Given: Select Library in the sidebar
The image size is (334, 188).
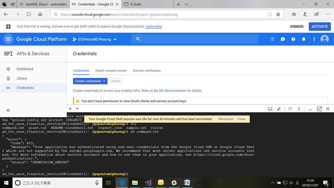Looking at the screenshot, I should [22, 78].
